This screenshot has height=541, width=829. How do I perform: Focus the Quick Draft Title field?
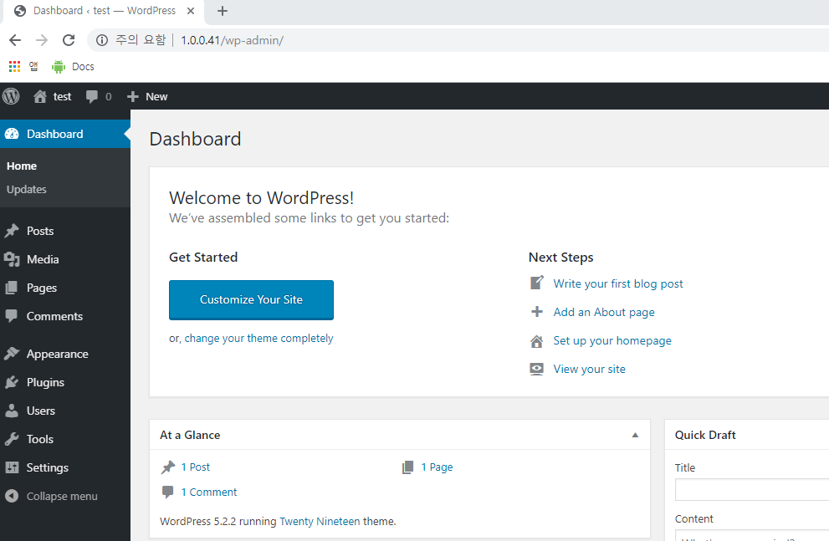752,490
